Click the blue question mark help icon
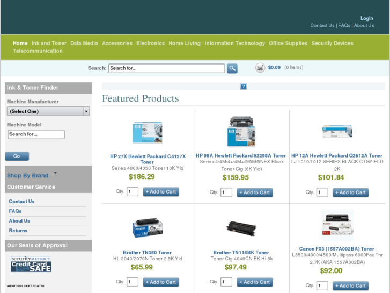Viewport: 390px width, 293px height. (244, 87)
